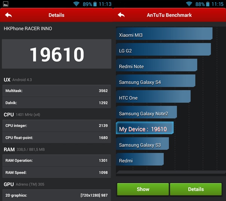Tap the Multitask: 3562 row
Image resolution: width=226 pixels, height=201 pixels.
56,91
